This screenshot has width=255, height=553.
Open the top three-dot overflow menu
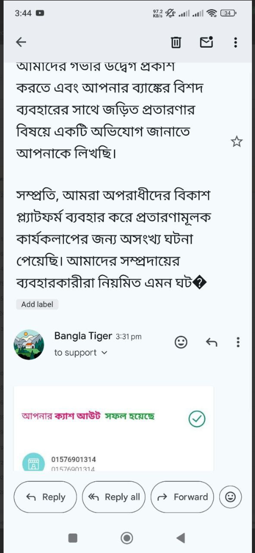236,42
